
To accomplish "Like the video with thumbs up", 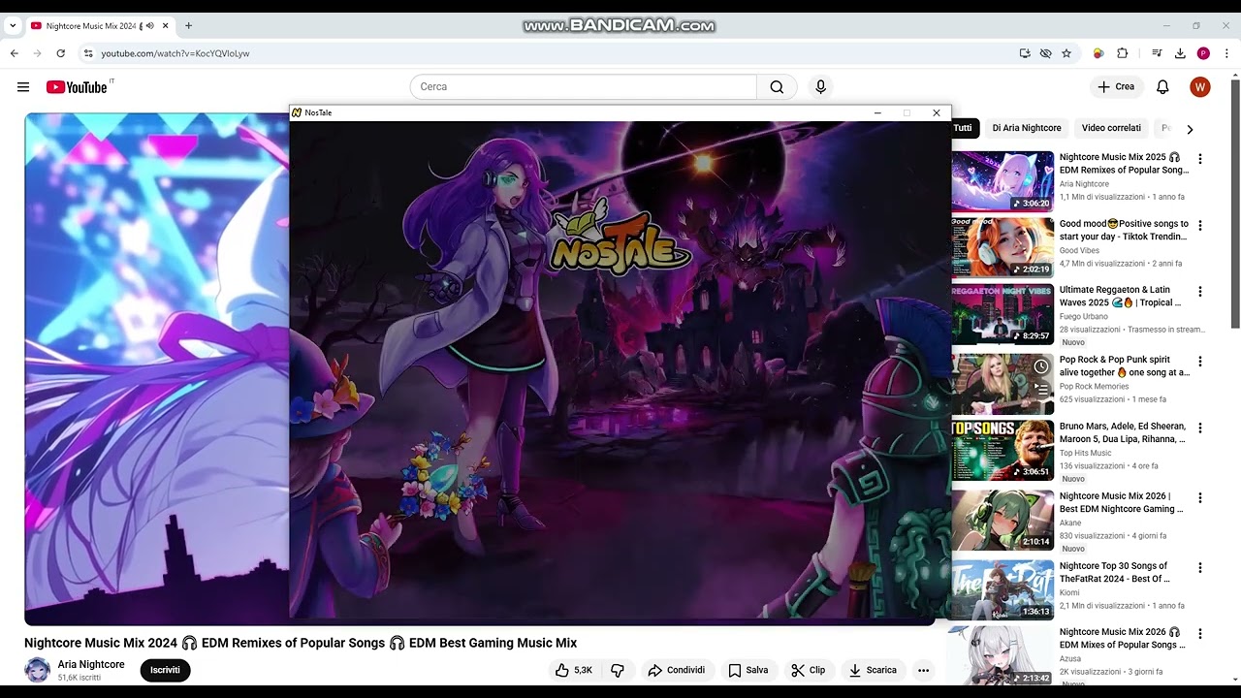I will point(573,670).
